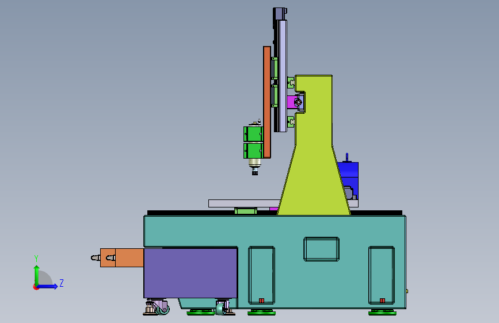Viewport: 499px width, 323px height.
Task: Select the black strip on top of base
Action: tap(275, 213)
